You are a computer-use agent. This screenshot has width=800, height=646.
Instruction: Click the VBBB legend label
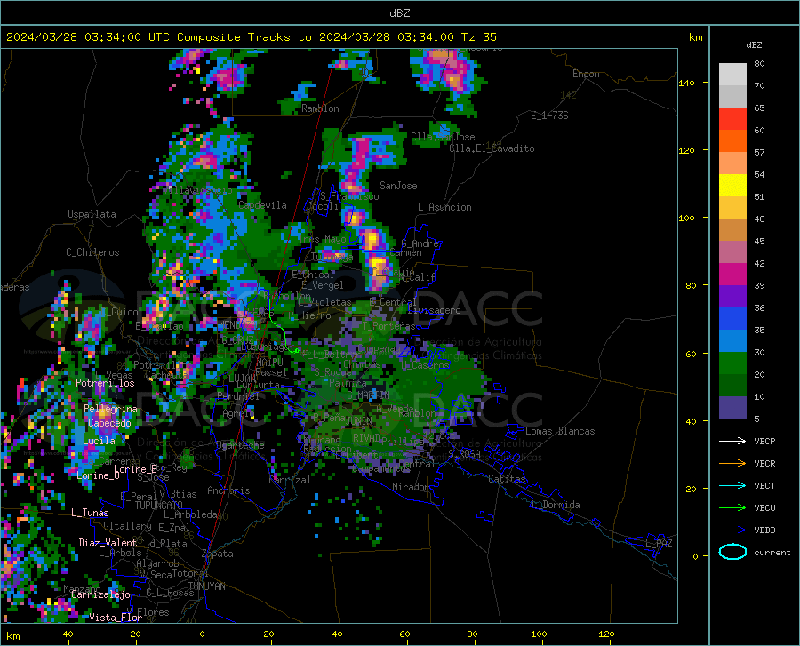click(x=764, y=530)
